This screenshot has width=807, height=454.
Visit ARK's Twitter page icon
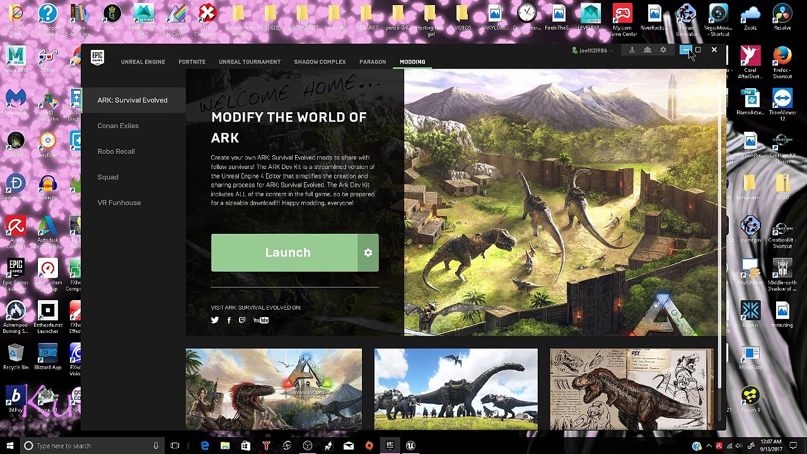215,320
